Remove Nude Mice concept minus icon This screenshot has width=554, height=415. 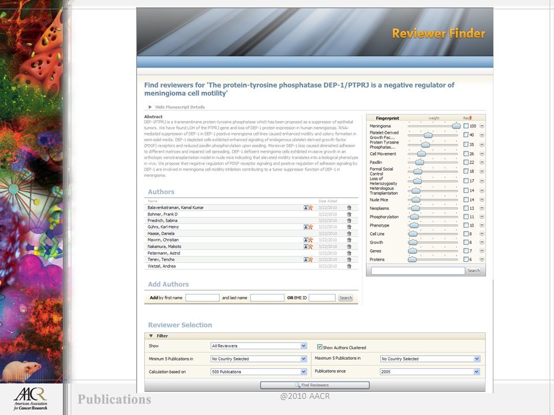click(x=481, y=200)
